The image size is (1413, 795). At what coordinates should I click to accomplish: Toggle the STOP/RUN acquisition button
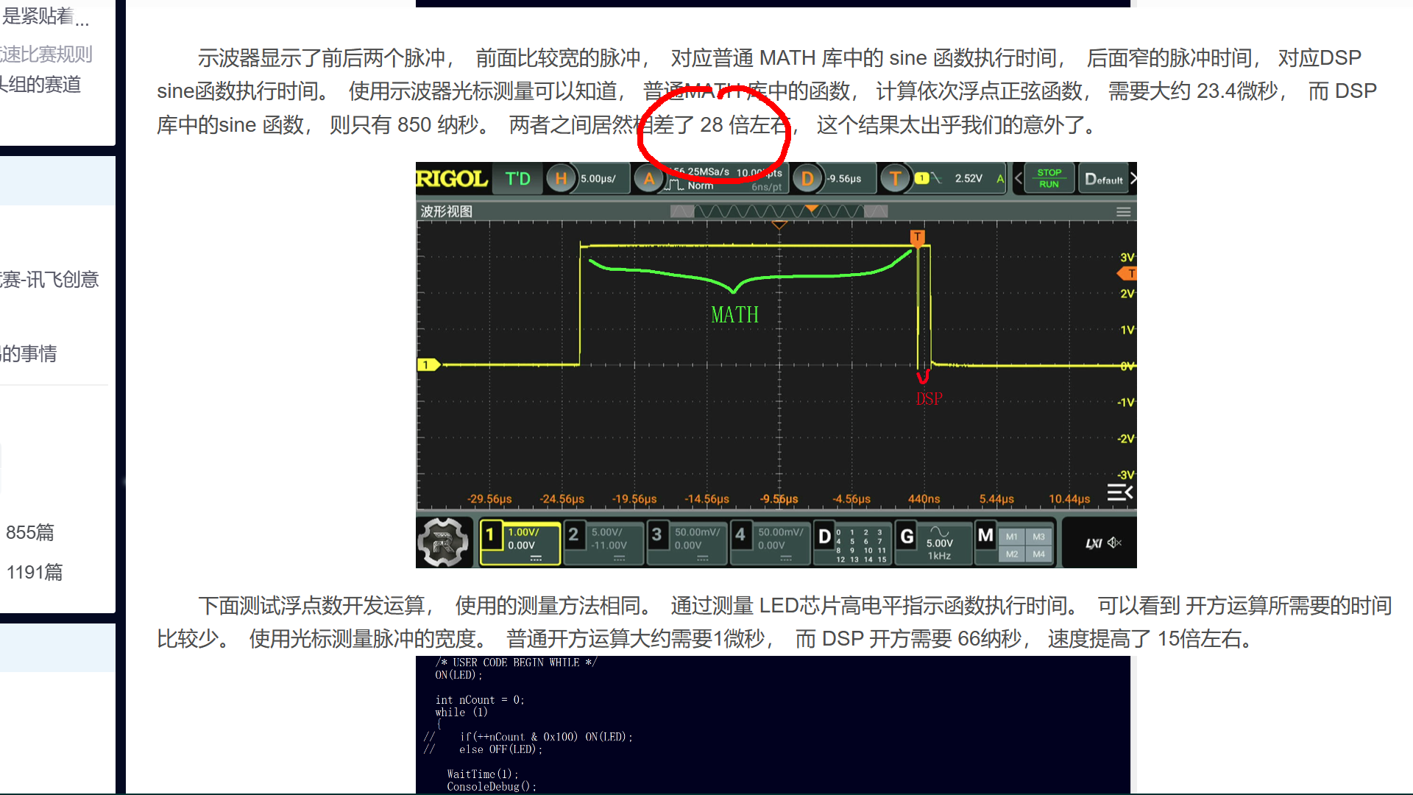[1048, 178]
